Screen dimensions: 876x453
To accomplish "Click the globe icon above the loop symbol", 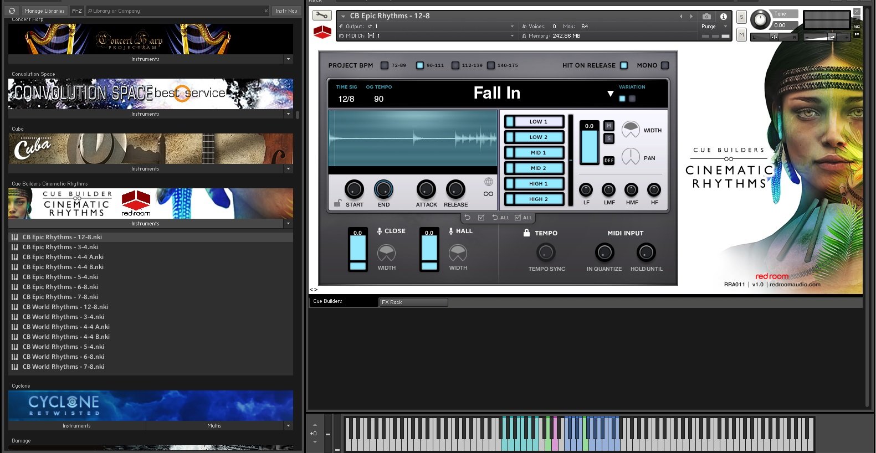I will click(488, 182).
